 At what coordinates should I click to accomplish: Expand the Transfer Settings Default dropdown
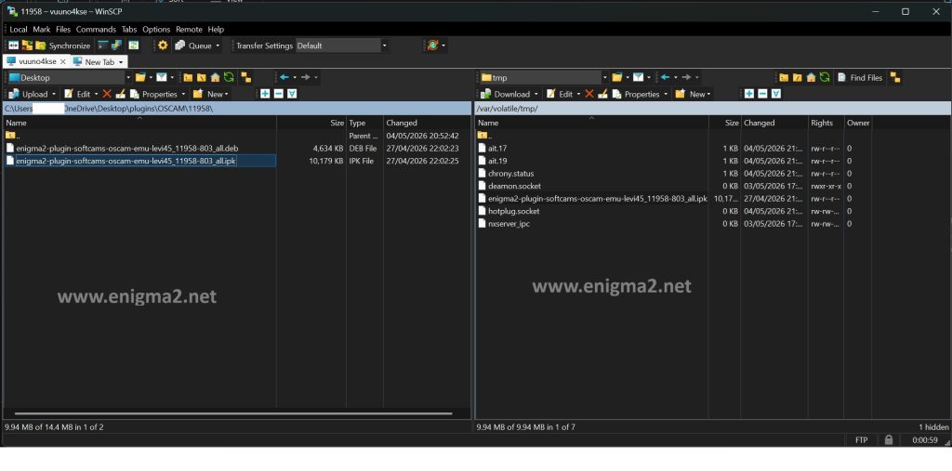click(x=384, y=46)
